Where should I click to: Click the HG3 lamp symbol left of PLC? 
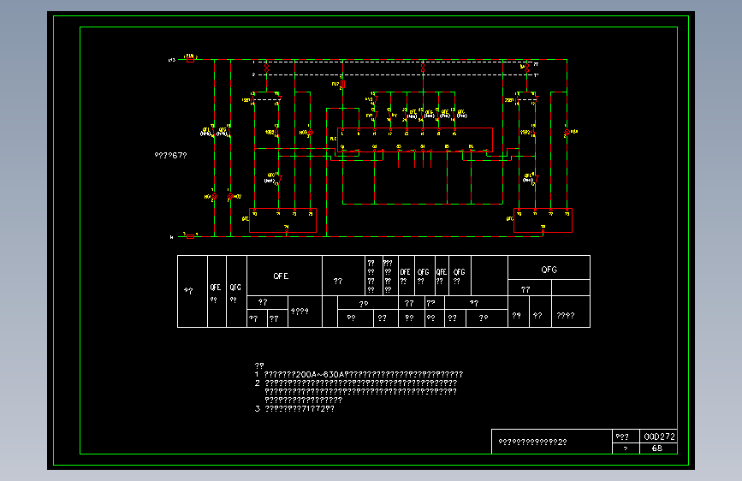click(x=311, y=132)
